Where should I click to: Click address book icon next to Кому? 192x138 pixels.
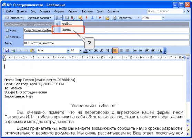coord(7,30)
